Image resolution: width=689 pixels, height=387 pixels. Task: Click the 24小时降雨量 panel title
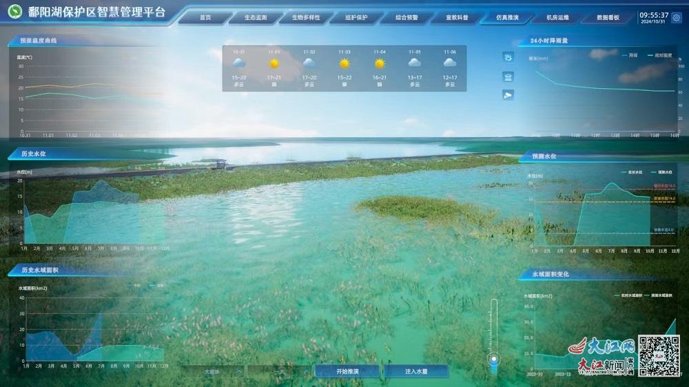click(x=549, y=41)
